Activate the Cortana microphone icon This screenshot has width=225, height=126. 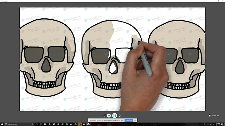[32, 124]
